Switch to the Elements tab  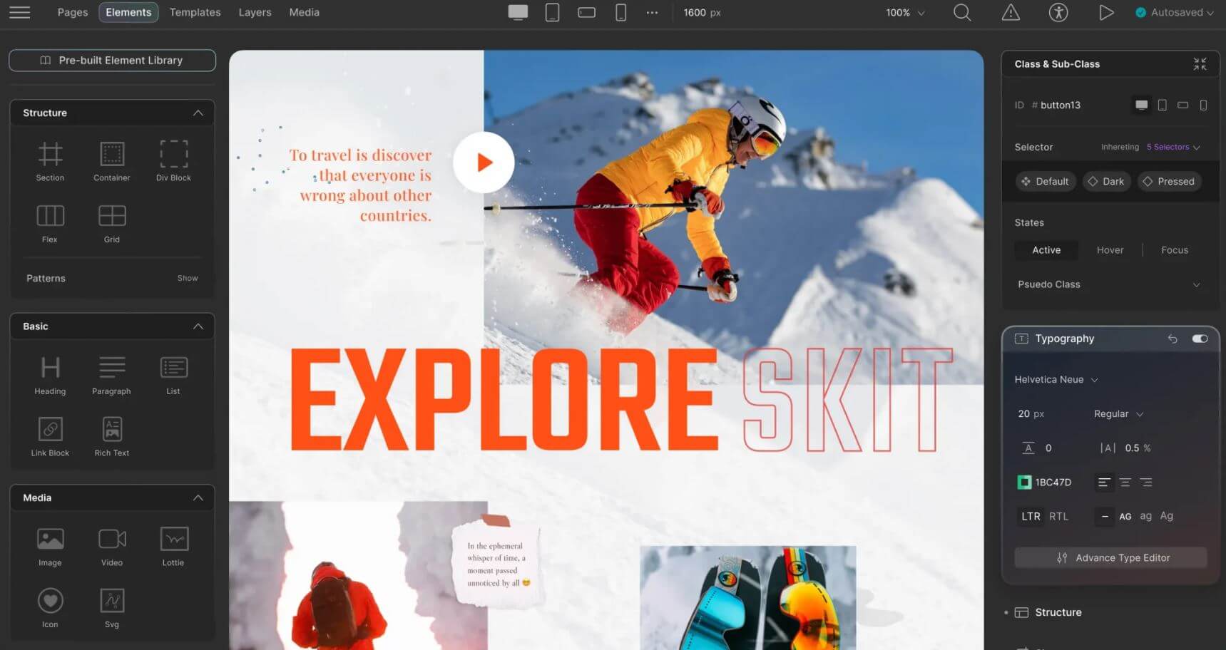pyautogui.click(x=128, y=12)
